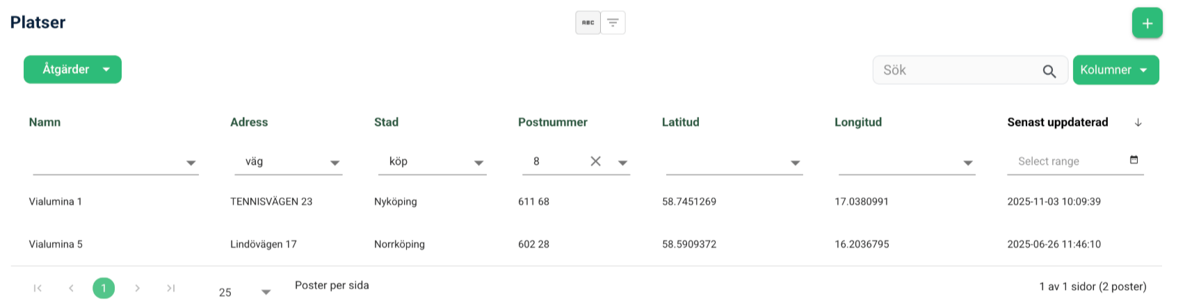Sort by the Postnummer column header

pos(553,122)
